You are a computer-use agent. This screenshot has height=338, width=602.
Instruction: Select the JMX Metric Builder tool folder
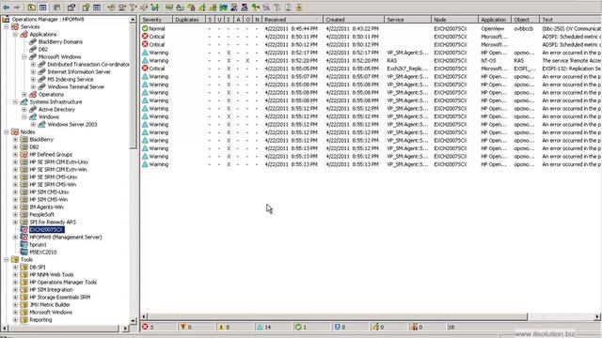pos(50,304)
